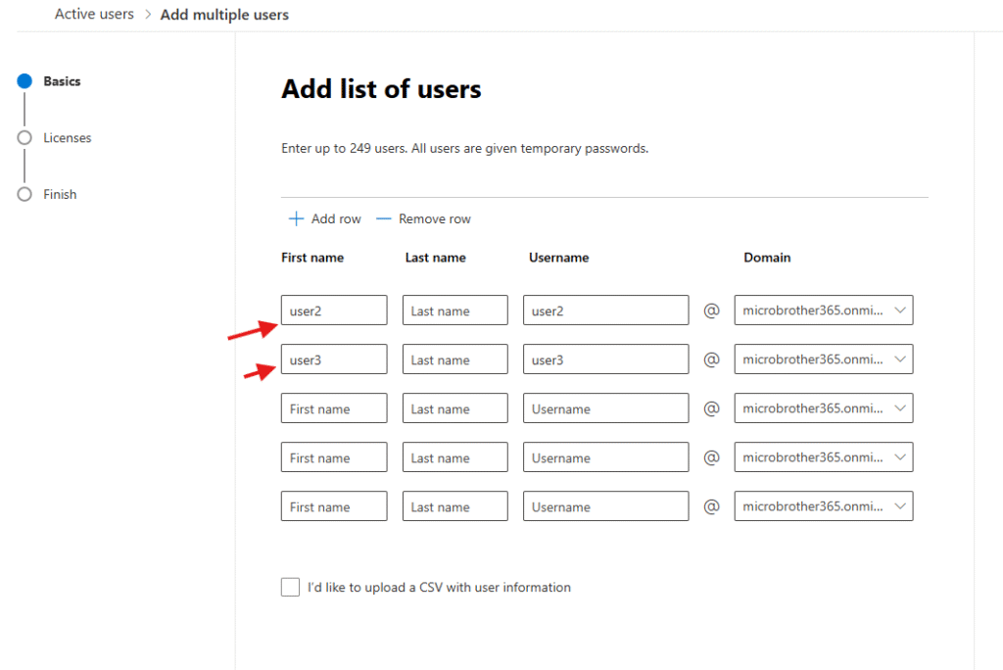
Task: Expand the Domain dropdown in the third row
Action: point(823,408)
